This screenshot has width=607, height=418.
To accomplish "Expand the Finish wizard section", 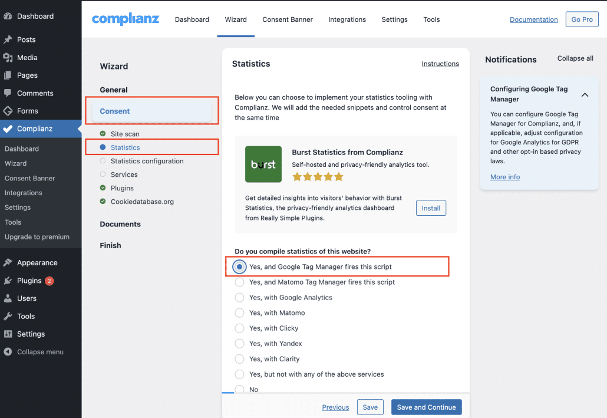I will (x=110, y=246).
